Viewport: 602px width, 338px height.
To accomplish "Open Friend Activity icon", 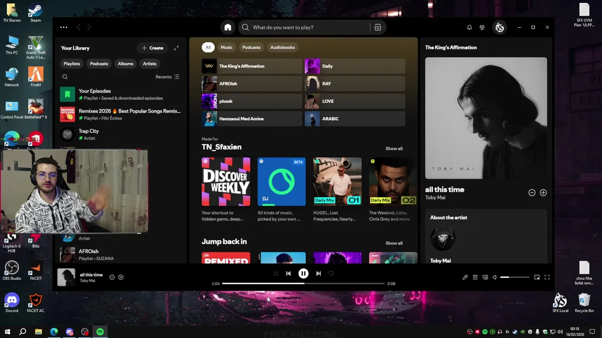I will [x=482, y=27].
